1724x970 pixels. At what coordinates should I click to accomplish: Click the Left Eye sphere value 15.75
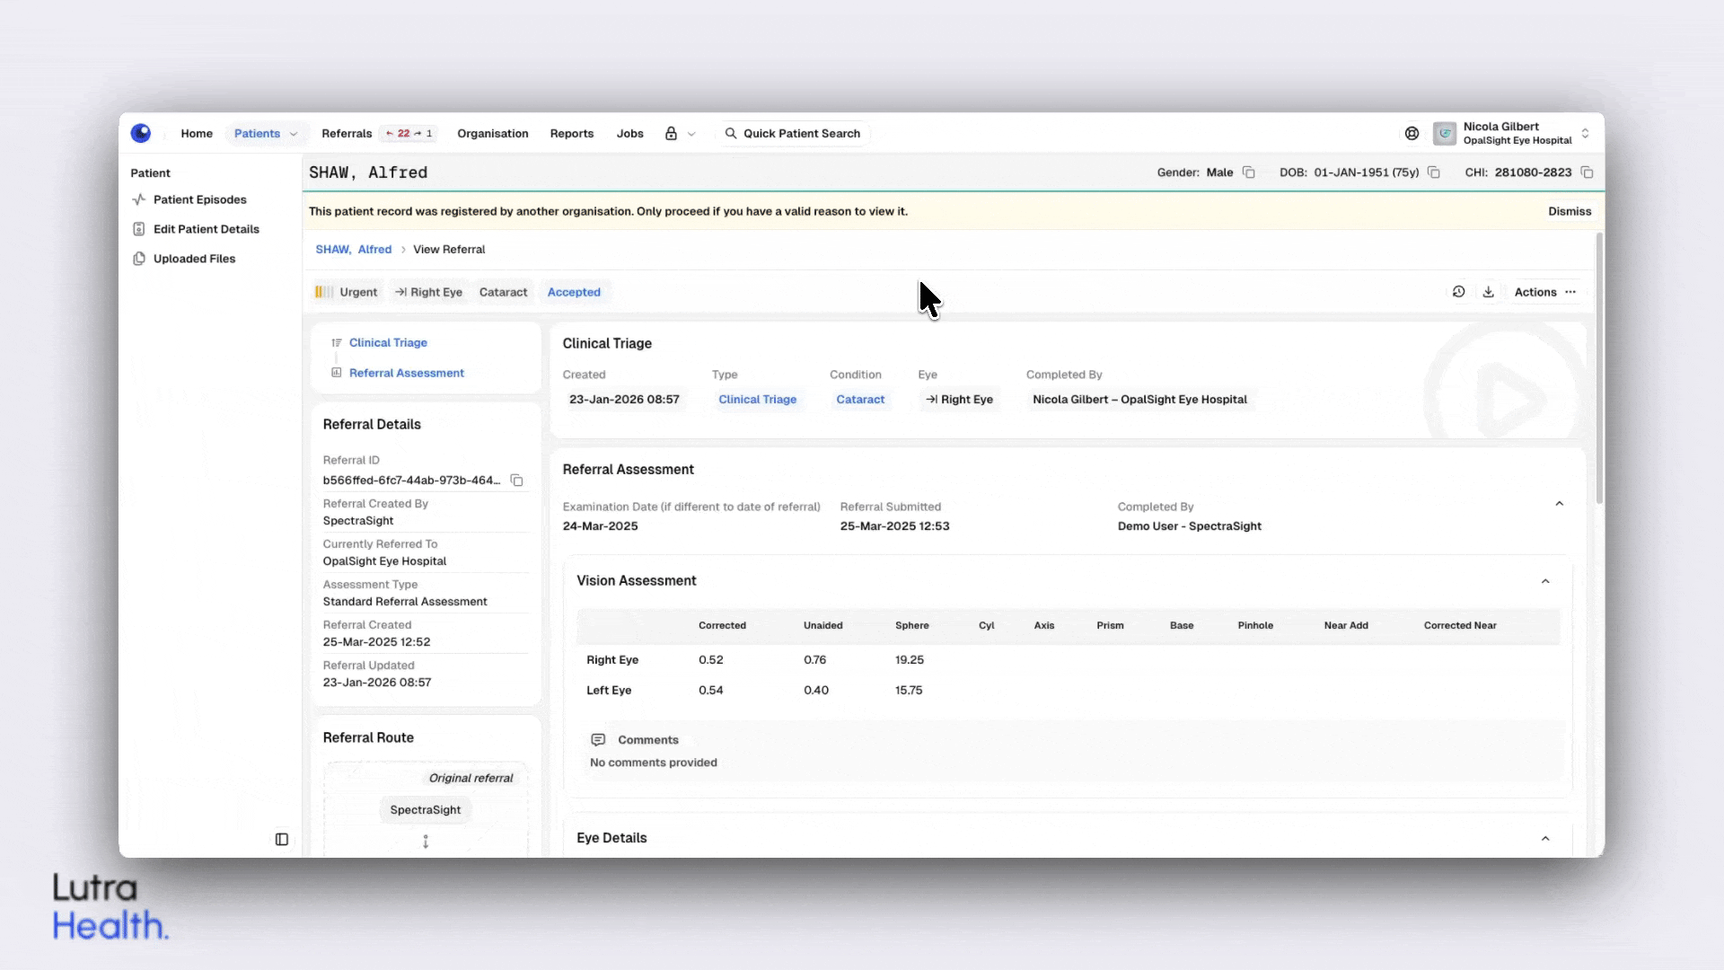click(909, 691)
